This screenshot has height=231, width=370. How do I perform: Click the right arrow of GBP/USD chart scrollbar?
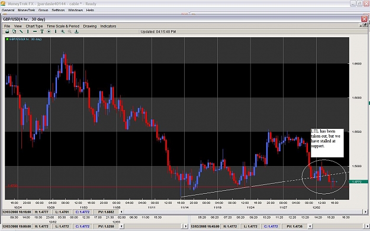point(365,212)
